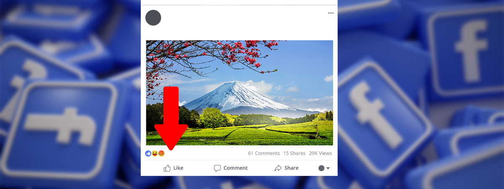The image size is (504, 189).
Task: Click the speech bubble Comment icon
Action: tap(217, 168)
